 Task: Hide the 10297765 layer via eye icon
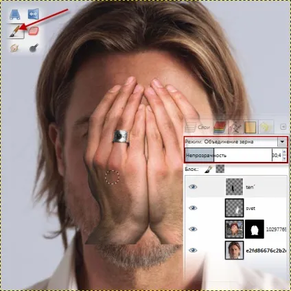tap(193, 229)
